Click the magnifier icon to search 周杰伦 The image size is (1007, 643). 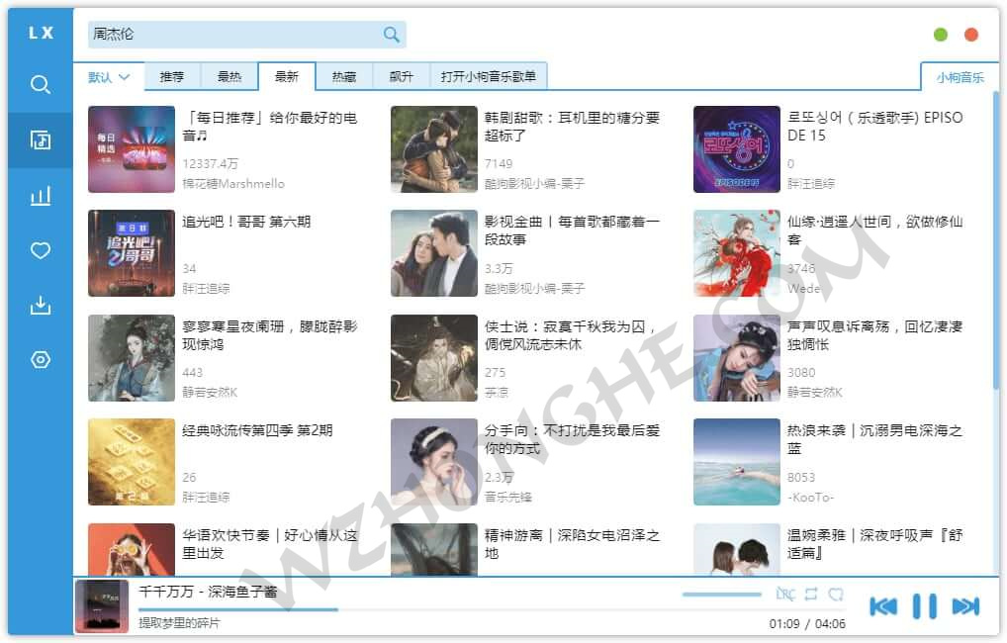click(x=390, y=33)
